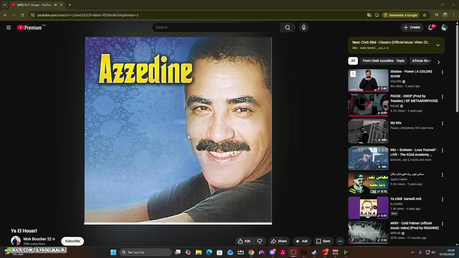Open Steam from taskbar

click(314, 252)
